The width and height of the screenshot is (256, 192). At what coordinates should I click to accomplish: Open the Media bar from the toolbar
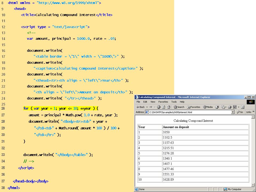click(x=208, y=107)
